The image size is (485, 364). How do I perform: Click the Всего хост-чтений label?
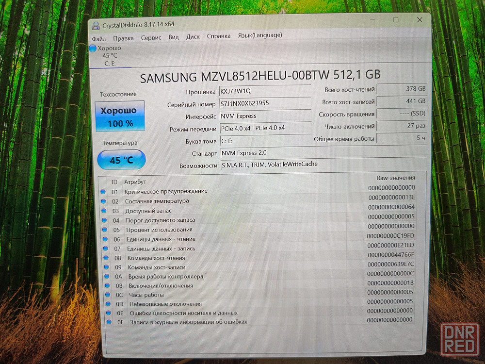click(350, 90)
